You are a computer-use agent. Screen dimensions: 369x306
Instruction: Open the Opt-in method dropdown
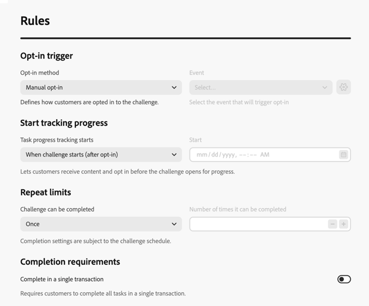pyautogui.click(x=101, y=87)
